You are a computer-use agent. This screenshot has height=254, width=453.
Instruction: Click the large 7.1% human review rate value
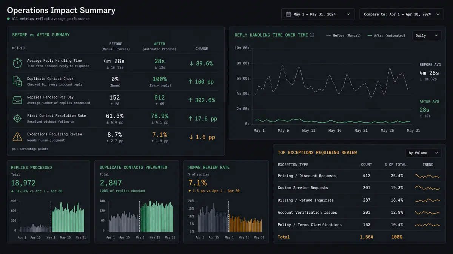click(197, 183)
